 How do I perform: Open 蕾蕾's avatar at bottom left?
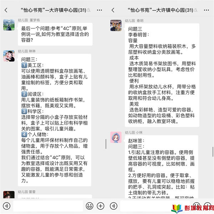point(9,195)
